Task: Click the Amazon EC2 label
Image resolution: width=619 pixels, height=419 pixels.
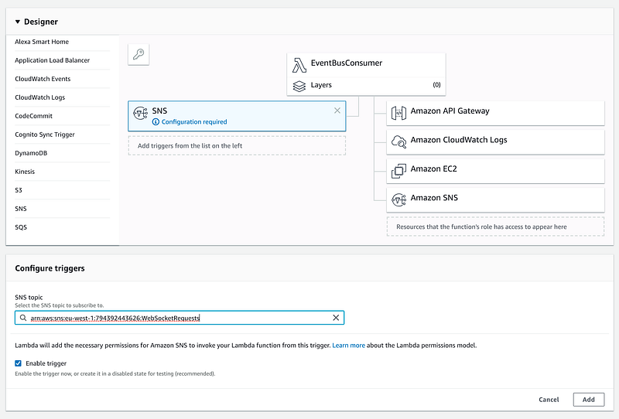Action: (433, 169)
